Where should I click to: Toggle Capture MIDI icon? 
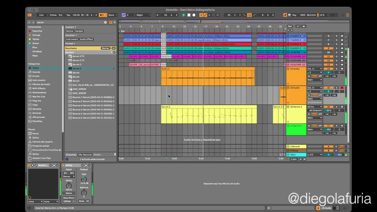[214, 15]
